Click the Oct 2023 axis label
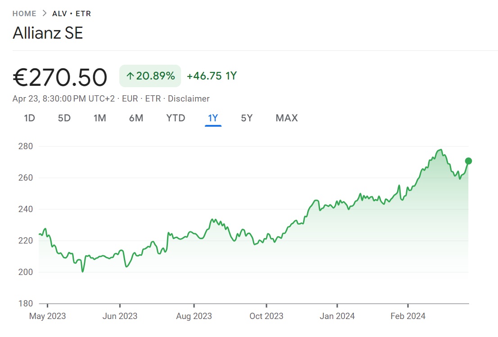 point(266,316)
